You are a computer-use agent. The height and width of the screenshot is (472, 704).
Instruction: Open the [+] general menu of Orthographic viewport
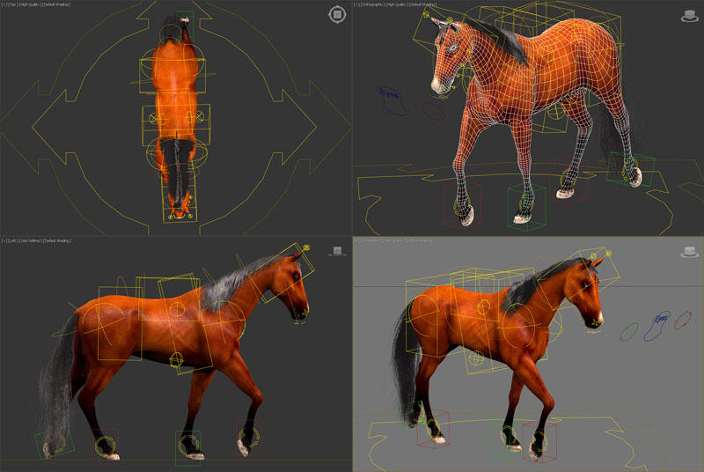pyautogui.click(x=357, y=4)
